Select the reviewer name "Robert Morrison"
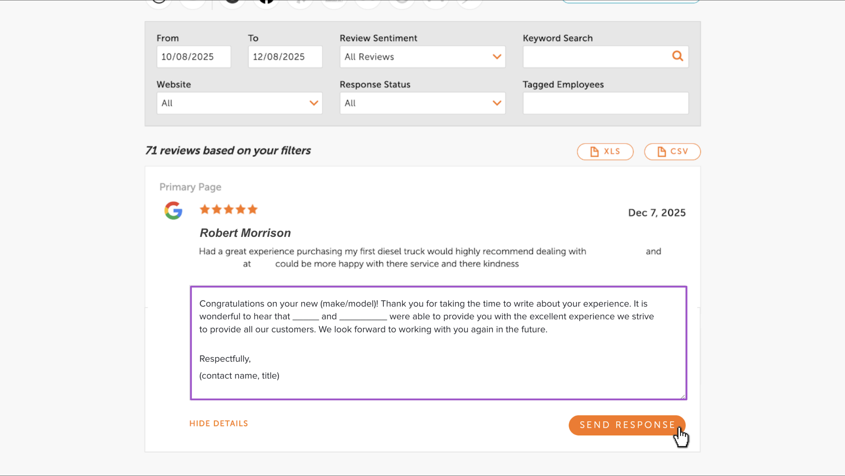 [x=245, y=233]
